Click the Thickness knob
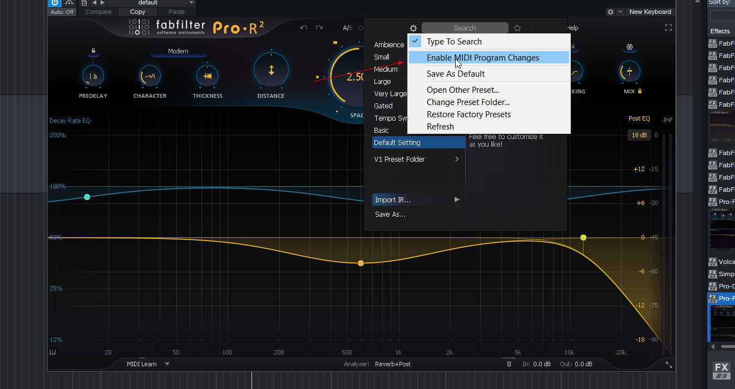 click(x=208, y=76)
